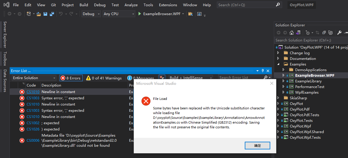Click the Pending Changes Filter clock icon
Image resolution: width=348 pixels, height=158 pixels.
308,33
